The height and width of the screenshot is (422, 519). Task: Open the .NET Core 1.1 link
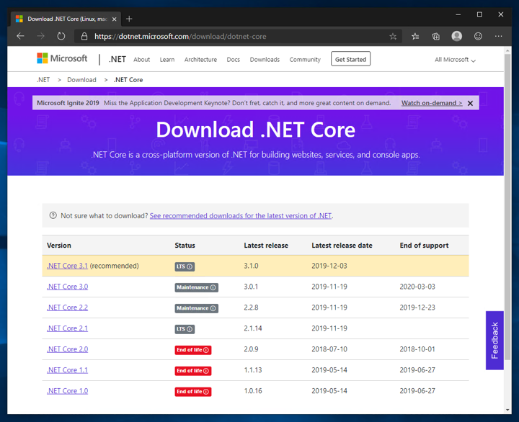67,370
